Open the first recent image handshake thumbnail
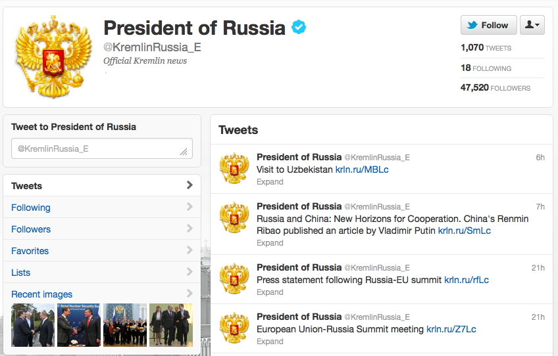This screenshot has width=558, height=356. click(x=33, y=325)
